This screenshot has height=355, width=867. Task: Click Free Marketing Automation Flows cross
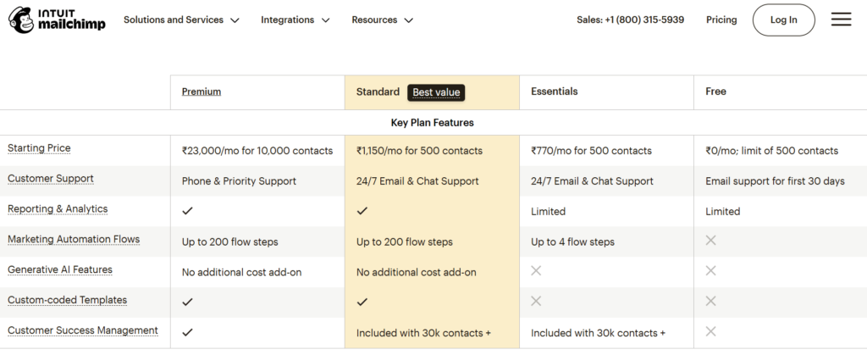(x=711, y=240)
